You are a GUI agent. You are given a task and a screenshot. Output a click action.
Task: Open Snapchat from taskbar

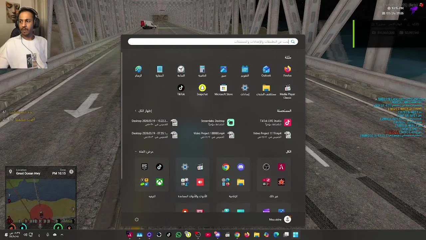pyautogui.click(x=188, y=235)
